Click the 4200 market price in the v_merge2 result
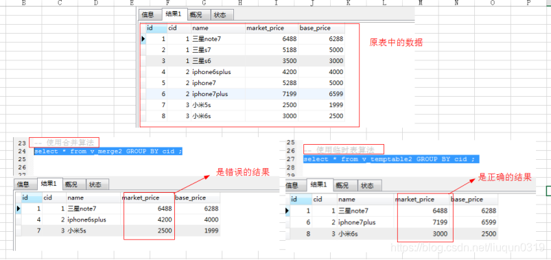 tap(148, 220)
